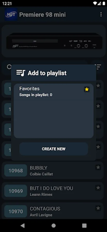Open recent apps square button
The width and height of the screenshot is (107, 232).
tap(84, 226)
